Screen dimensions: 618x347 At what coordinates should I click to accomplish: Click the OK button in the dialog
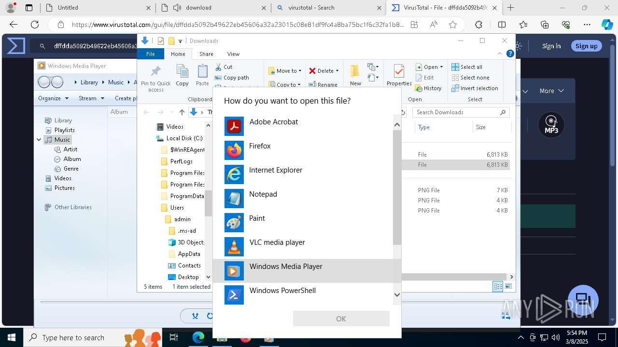[x=341, y=319]
